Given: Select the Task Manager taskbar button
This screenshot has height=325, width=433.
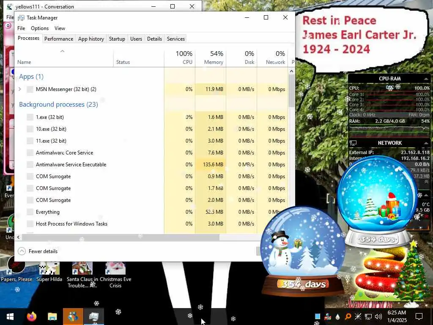Looking at the screenshot, I should tap(94, 317).
